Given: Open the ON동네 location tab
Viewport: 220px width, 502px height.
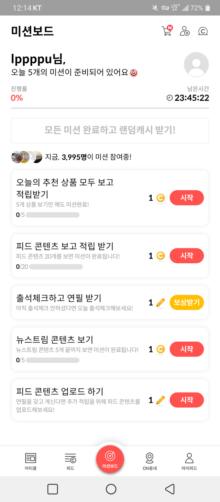Looking at the screenshot, I should pos(150,461).
